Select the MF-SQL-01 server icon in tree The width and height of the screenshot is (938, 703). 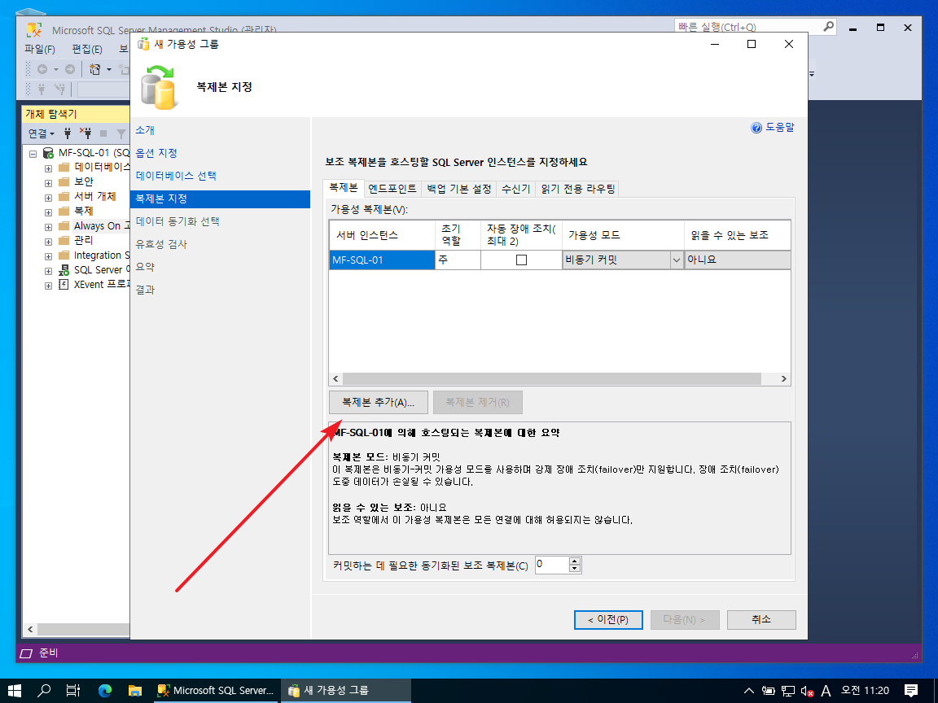[x=49, y=153]
